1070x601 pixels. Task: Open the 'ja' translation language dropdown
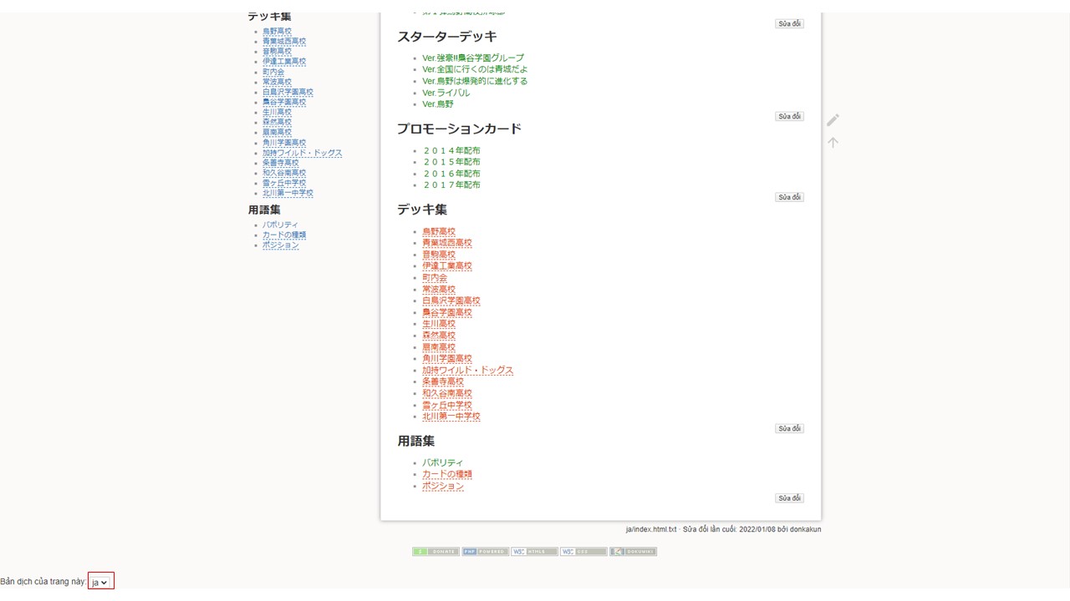click(100, 582)
